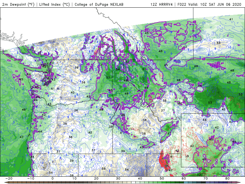Click the '-10' colorbar scale label

(x=31, y=178)
